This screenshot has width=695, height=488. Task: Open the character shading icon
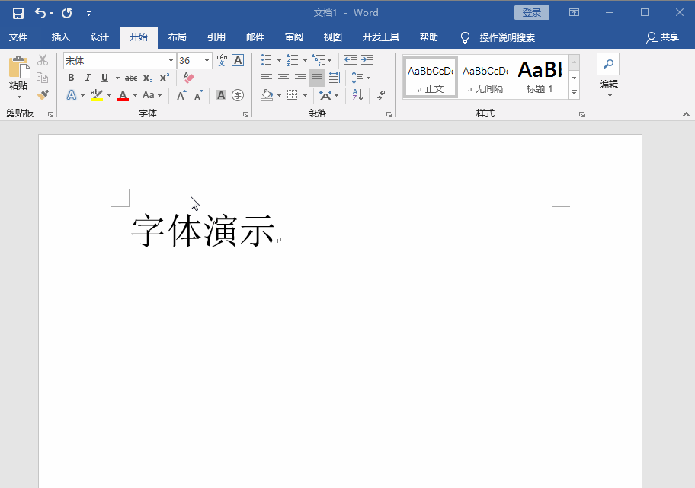(x=221, y=94)
